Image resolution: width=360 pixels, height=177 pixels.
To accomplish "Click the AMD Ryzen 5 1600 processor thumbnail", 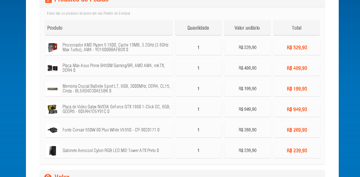I will (53, 48).
